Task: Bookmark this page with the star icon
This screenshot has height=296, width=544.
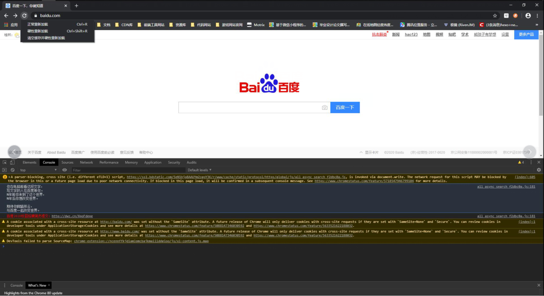Action: 495,15
